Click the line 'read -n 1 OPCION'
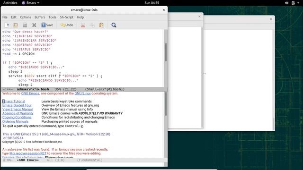 pos(18,54)
